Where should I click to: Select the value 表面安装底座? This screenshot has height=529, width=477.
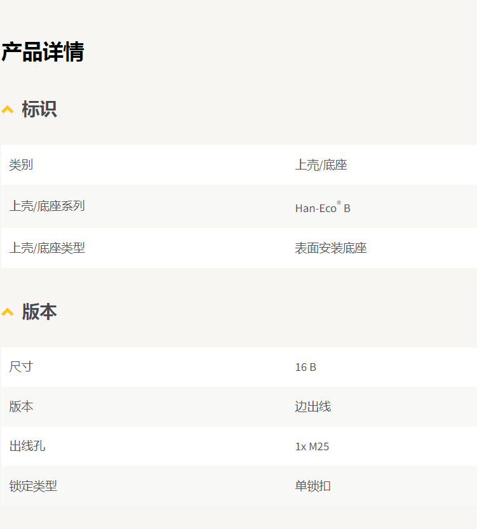click(x=331, y=248)
